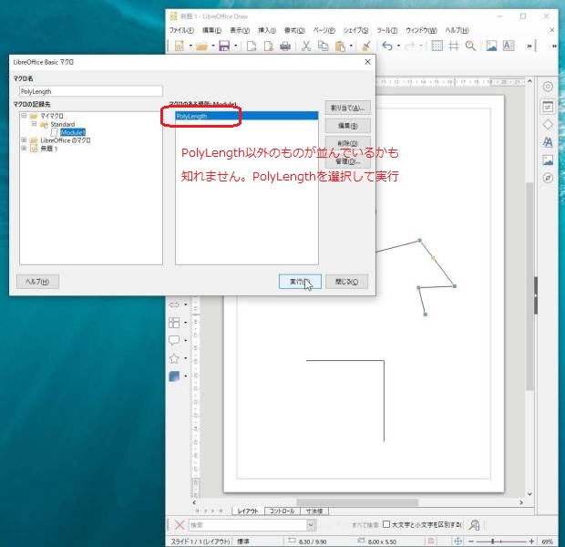Open the ファイル menu
The width and height of the screenshot is (565, 547).
click(181, 30)
